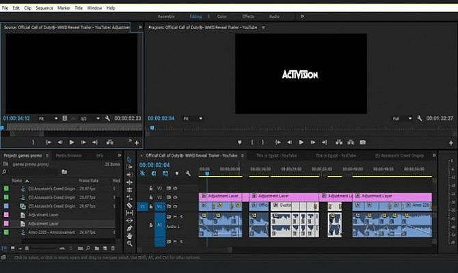Create new bin in Project panel footer
The height and width of the screenshot is (273, 458).
96,248
